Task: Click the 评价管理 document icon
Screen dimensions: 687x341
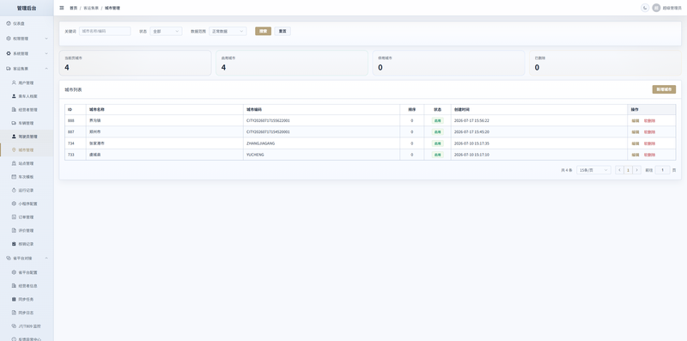Action: [x=14, y=230]
